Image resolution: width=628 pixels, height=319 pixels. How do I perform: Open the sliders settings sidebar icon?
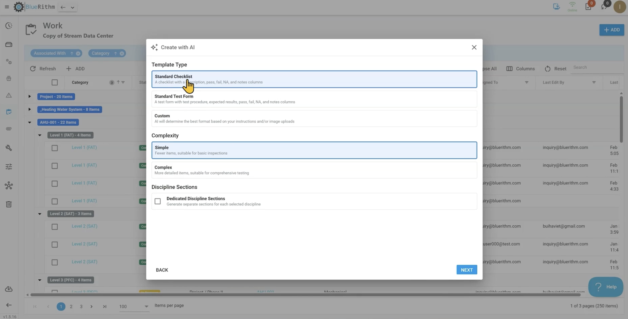(x=9, y=167)
